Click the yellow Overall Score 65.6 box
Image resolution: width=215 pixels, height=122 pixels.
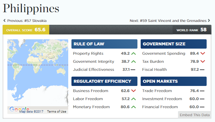coord(26,30)
